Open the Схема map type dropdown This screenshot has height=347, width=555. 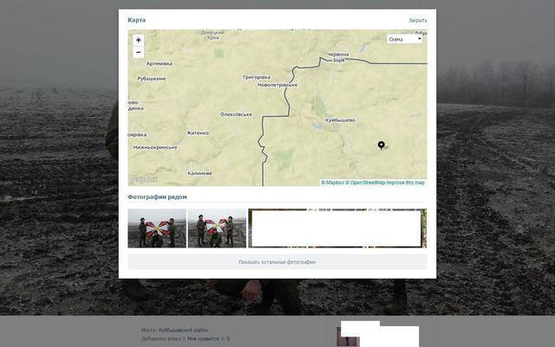405,39
